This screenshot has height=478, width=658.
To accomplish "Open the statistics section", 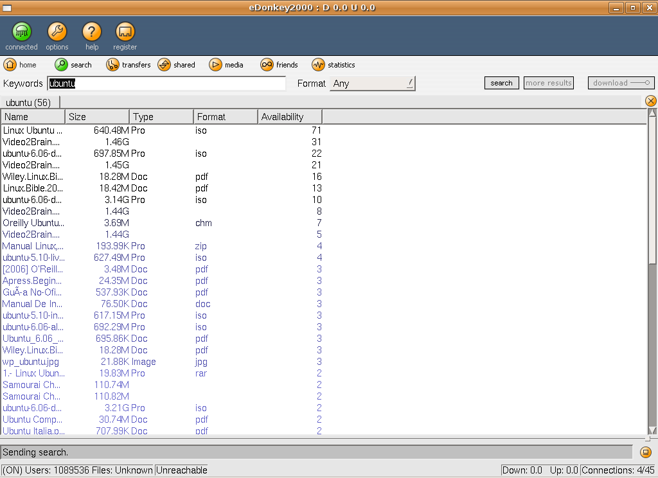I will 333,65.
